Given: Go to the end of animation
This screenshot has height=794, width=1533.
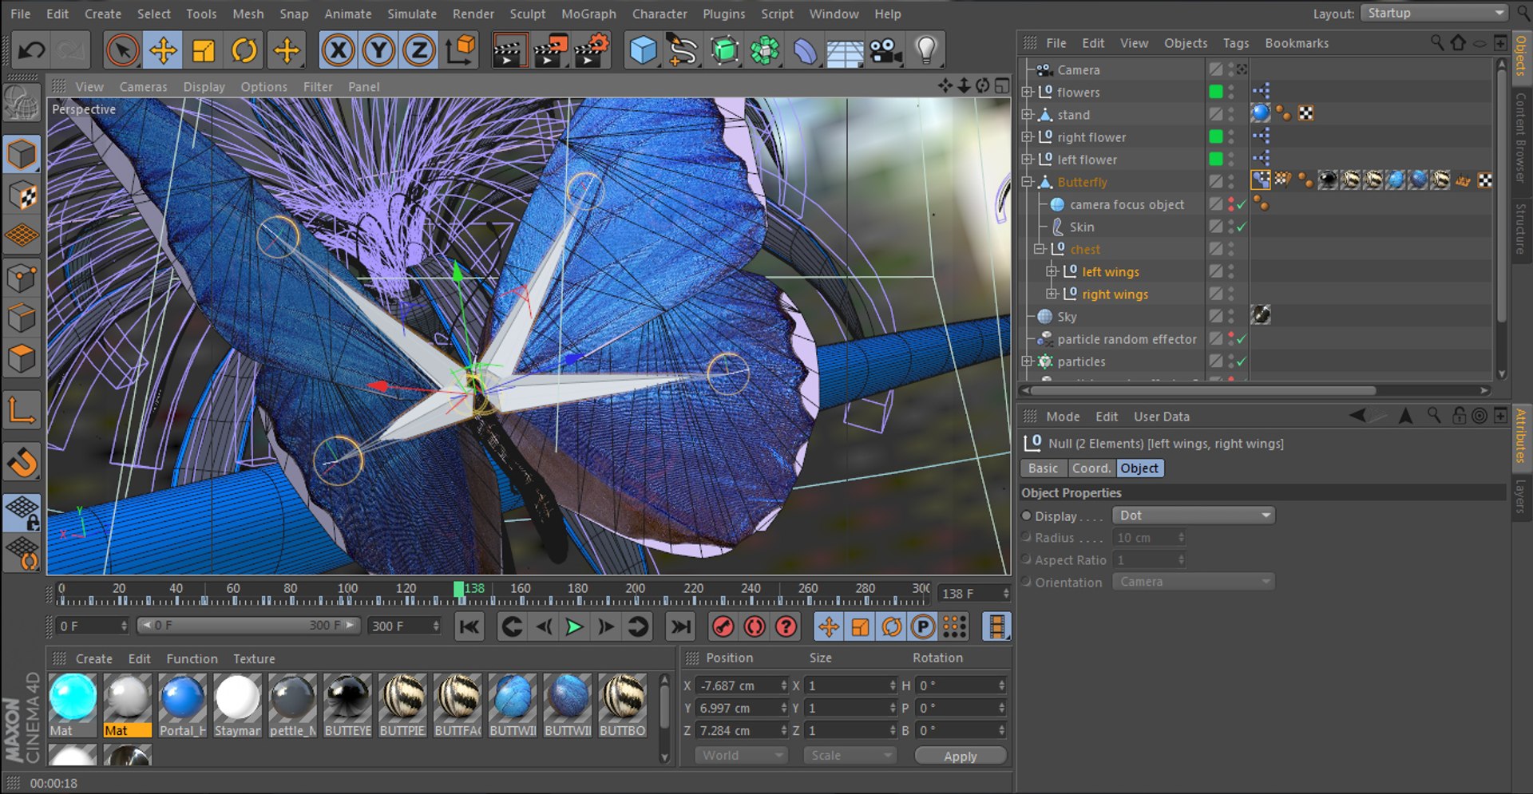Looking at the screenshot, I should click(681, 627).
